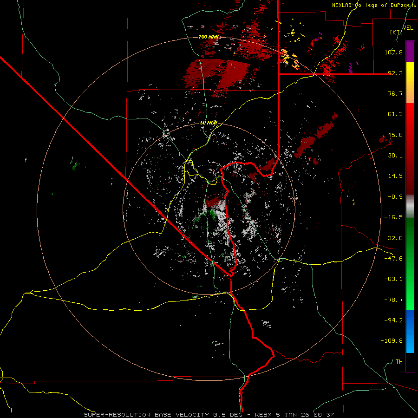Select the 76.7 value on velocity scale
Image resolution: width=418 pixels, height=418 pixels.
tap(395, 93)
